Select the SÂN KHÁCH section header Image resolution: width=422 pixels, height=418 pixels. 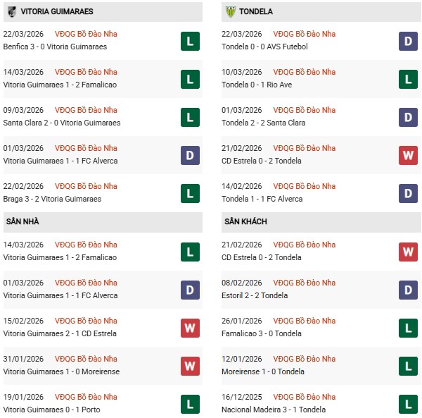[246, 221]
